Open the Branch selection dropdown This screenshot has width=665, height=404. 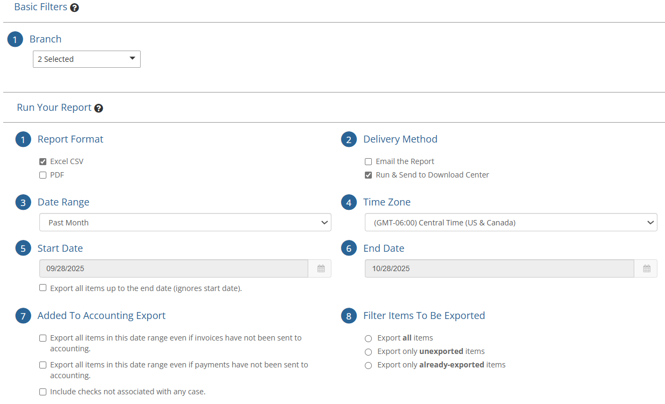tap(86, 59)
